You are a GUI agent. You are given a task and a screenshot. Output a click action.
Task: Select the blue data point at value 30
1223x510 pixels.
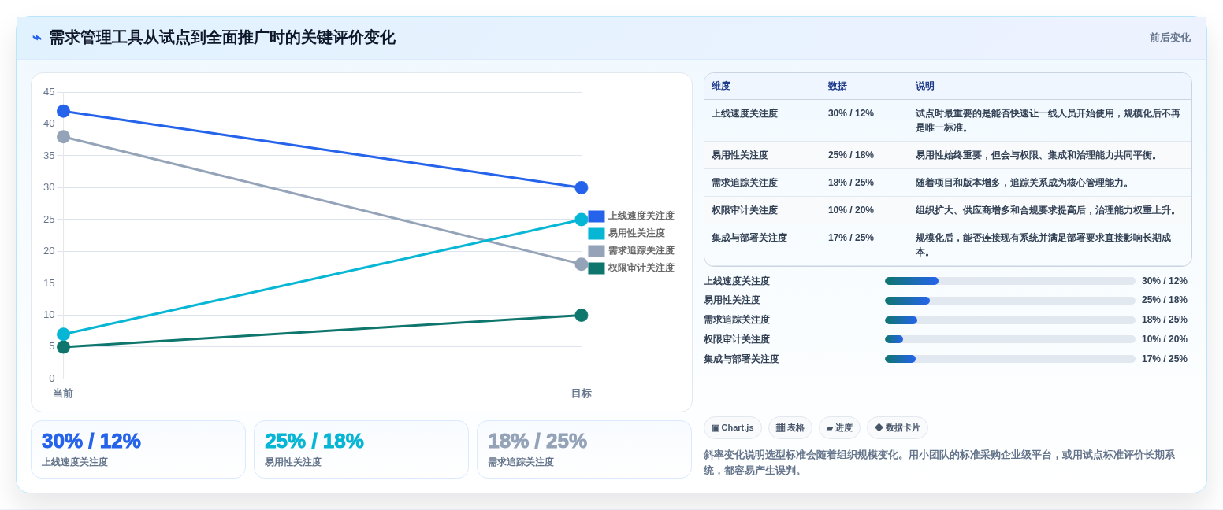point(582,187)
